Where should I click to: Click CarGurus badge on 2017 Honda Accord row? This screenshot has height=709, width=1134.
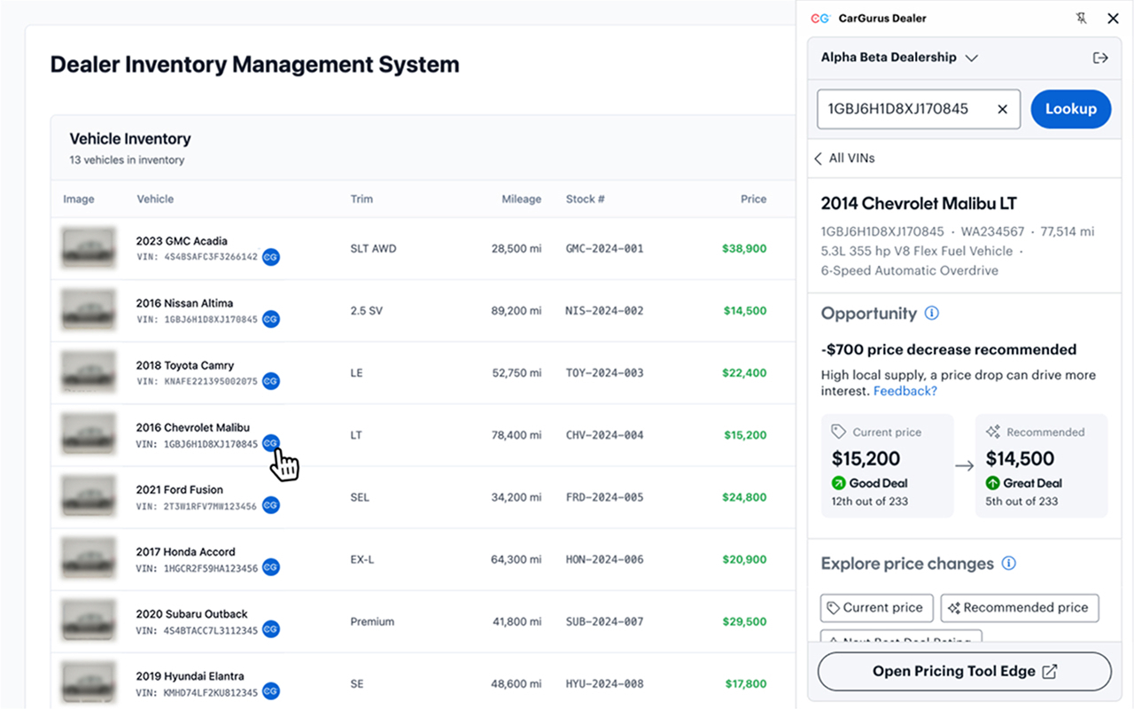[x=271, y=567]
